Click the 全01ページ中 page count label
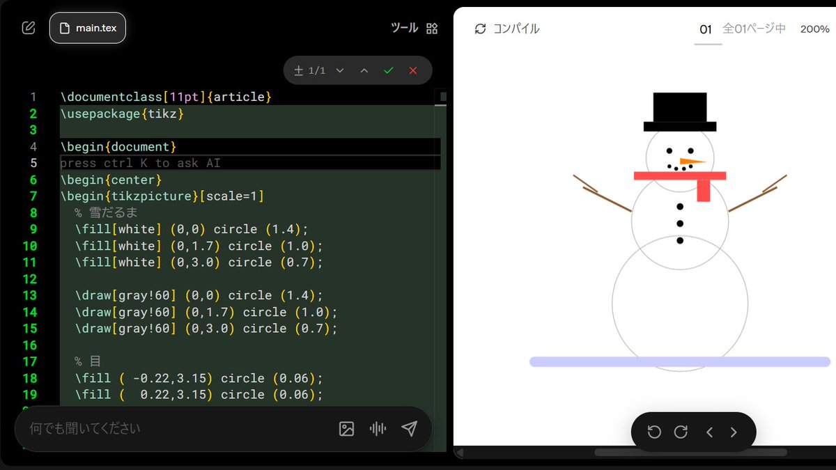The width and height of the screenshot is (836, 470). pyautogui.click(x=754, y=29)
